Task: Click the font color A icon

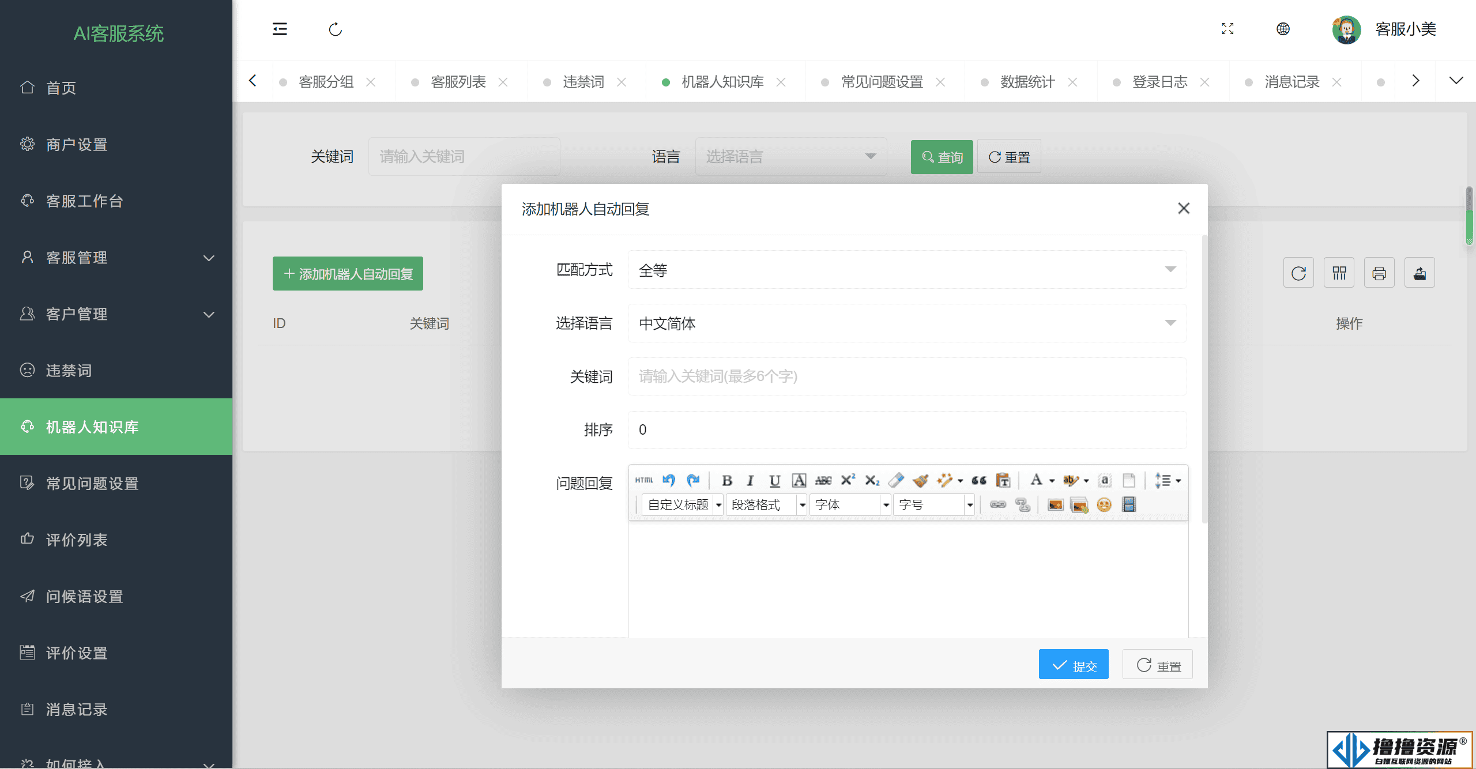Action: coord(1036,480)
